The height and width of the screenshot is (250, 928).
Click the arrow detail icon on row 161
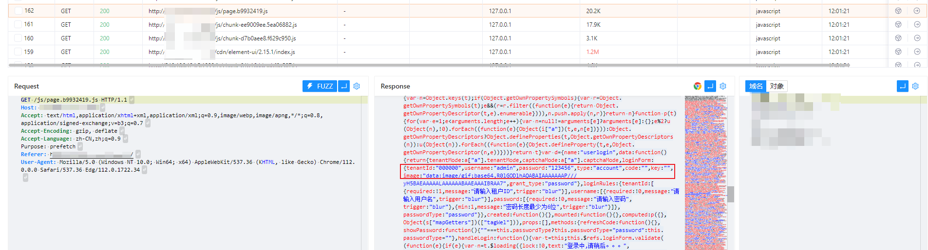tap(917, 24)
